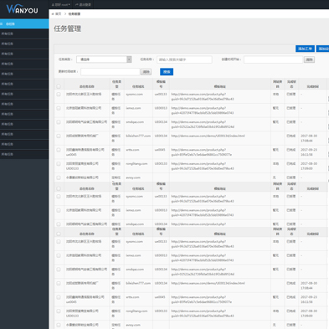Click the 任务管理 page heading

click(x=68, y=28)
